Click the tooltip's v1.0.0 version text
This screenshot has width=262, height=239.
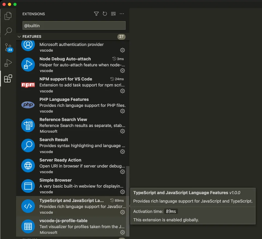click(235, 193)
